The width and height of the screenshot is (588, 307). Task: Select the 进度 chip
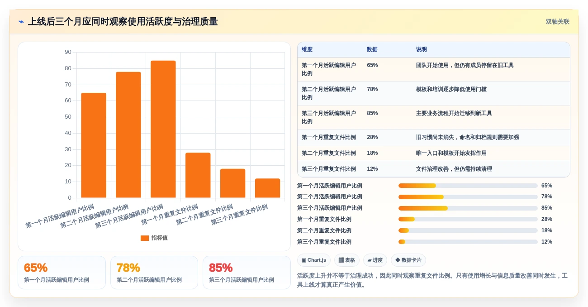click(375, 260)
